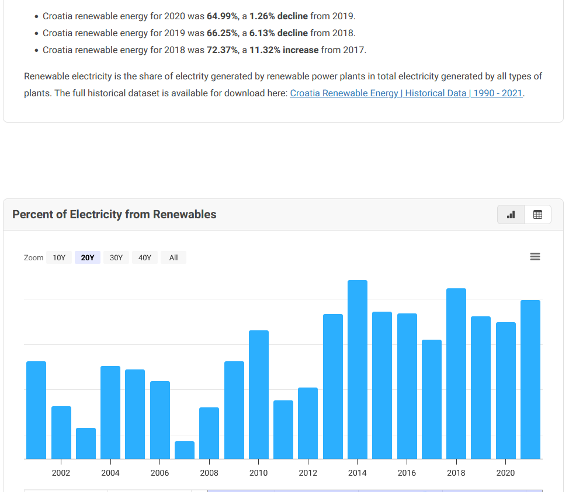The width and height of the screenshot is (569, 492).
Task: Select the 40Y zoom range
Action: coord(145,257)
